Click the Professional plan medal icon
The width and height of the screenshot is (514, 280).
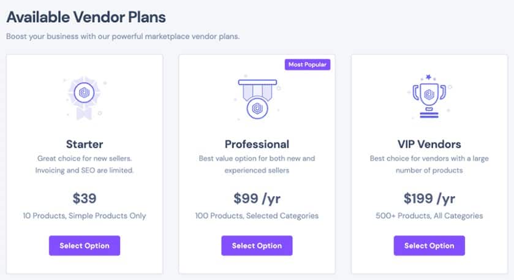[x=257, y=99]
